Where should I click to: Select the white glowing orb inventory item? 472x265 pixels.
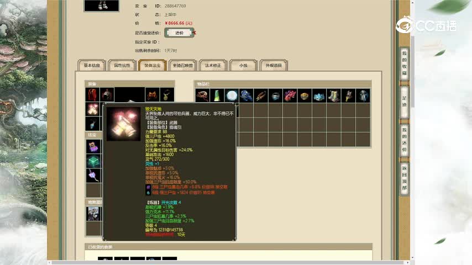232,96
